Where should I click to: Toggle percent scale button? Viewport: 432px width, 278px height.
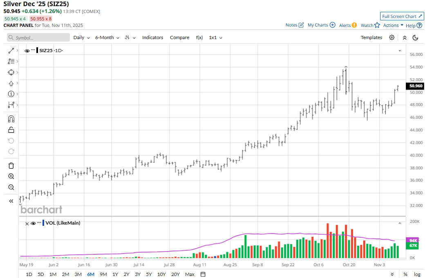click(405, 274)
